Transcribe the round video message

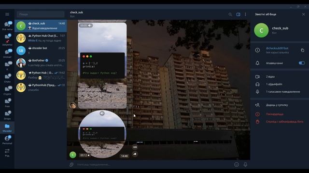click(x=135, y=147)
